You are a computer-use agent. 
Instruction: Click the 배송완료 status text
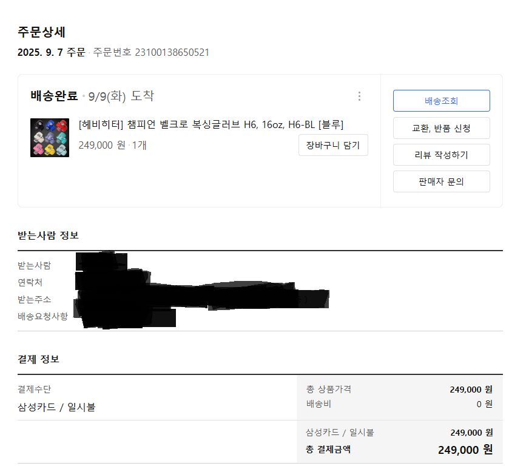(54, 96)
